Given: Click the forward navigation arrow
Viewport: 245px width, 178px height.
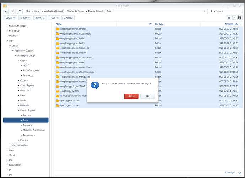Looking at the screenshot, I should pyautogui.click(x=12, y=11).
